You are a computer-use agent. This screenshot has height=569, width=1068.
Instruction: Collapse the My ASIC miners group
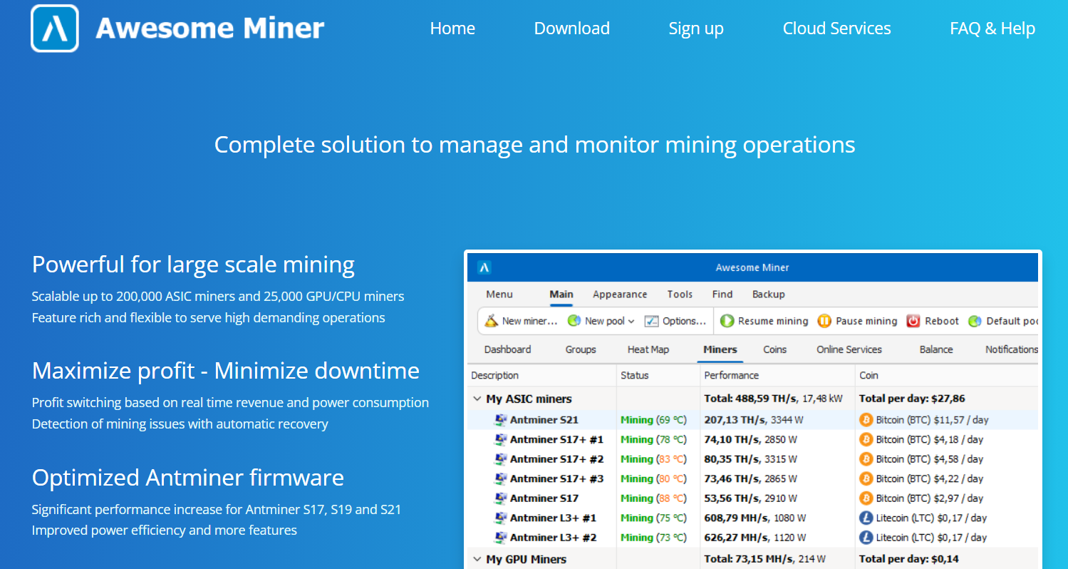(477, 399)
